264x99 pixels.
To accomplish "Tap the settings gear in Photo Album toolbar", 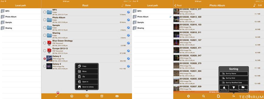I will (x=188, y=96).
